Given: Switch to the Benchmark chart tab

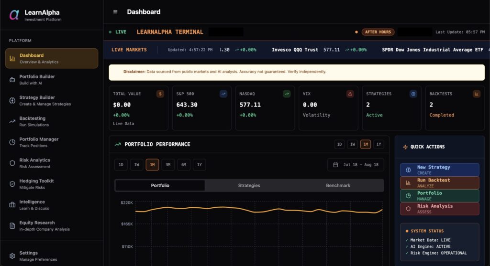Looking at the screenshot, I should 338,185.
